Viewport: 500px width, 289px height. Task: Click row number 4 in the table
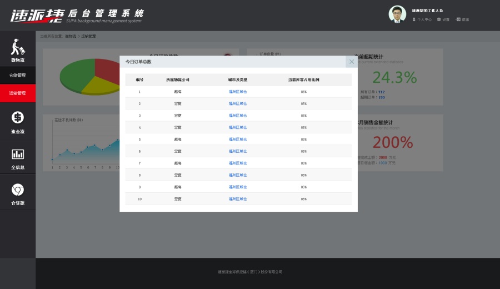point(139,128)
